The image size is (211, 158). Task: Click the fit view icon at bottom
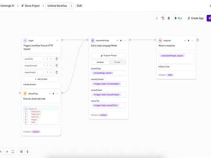tap(13, 151)
